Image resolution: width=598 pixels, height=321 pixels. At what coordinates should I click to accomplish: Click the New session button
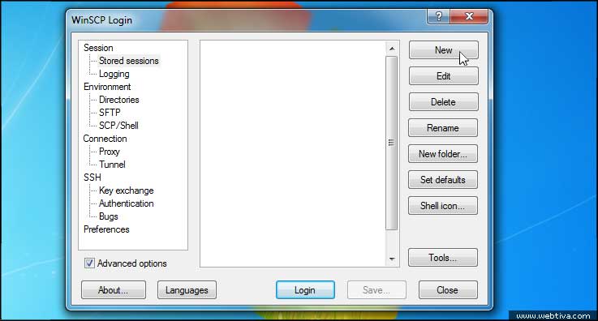pyautogui.click(x=444, y=50)
